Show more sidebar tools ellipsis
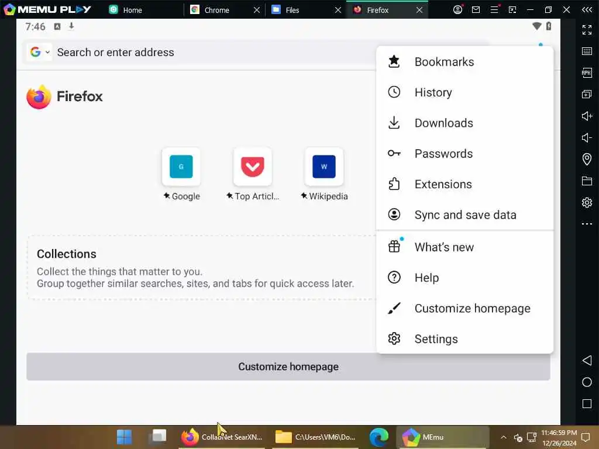Screen dimensions: 599x449 pos(587,224)
